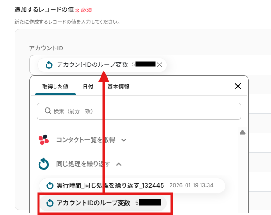Image resolution: width=271 pixels, height=215 pixels.
Task: Click the 同じ処理を繰り返す label
Action: tap(83, 164)
